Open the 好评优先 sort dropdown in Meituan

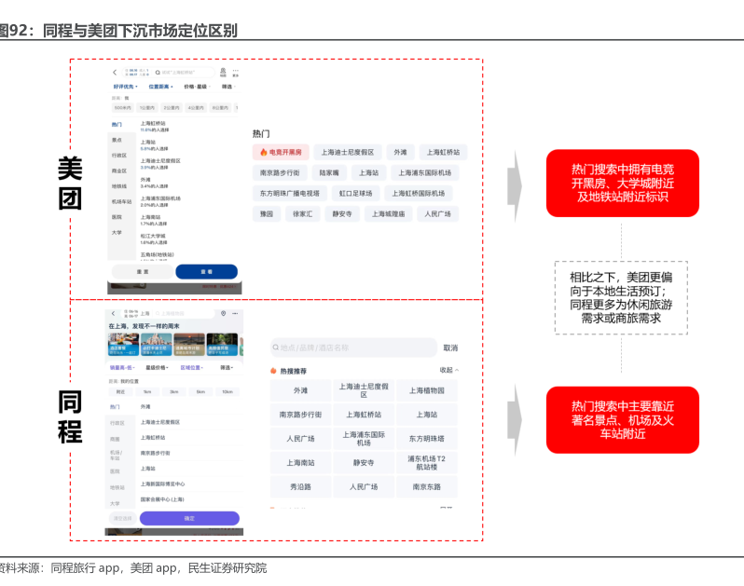pyautogui.click(x=125, y=87)
